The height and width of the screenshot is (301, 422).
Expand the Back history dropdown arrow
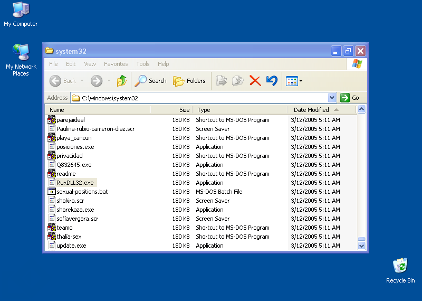click(82, 81)
